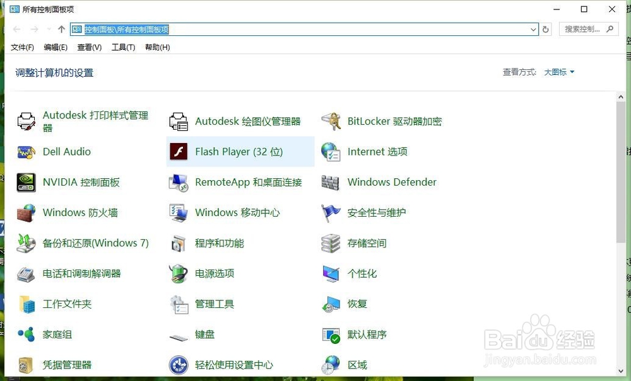Open the 家庭组 icon
Image resolution: width=631 pixels, height=381 pixels.
click(26, 334)
